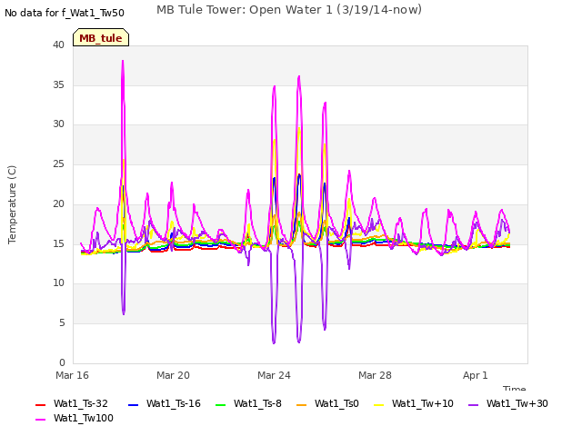Image resolution: width=582 pixels, height=436 pixels.
Task: Click the 30 y-axis tick label
Action: (x=58, y=124)
